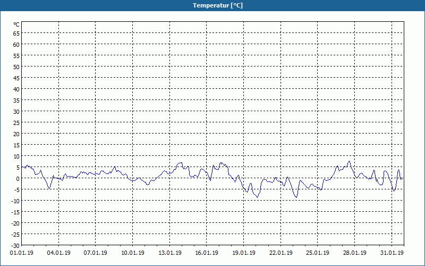The image size is (425, 266).
Task: Select the 28.01.19 date label
Action: click(x=354, y=253)
